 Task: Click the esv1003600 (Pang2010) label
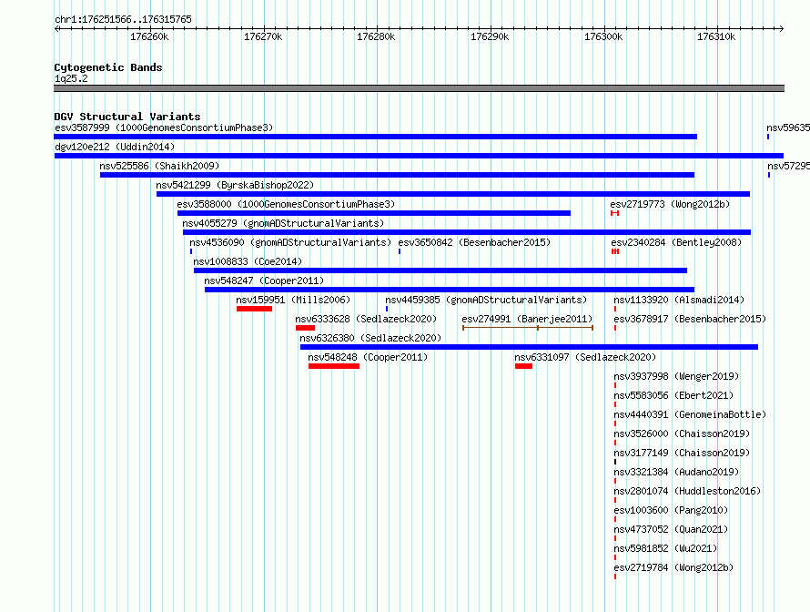pos(671,510)
